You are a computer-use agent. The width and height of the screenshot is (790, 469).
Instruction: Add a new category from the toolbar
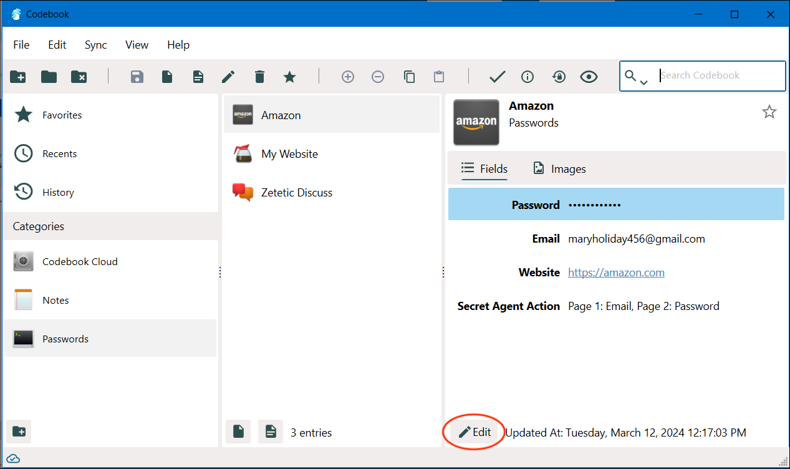[x=18, y=77]
